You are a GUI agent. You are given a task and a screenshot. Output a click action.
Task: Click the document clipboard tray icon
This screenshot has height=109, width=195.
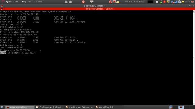click(179, 2)
